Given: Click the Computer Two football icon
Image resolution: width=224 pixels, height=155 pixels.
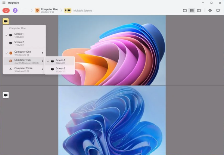Looking at the screenshot, I should (x=10, y=61).
